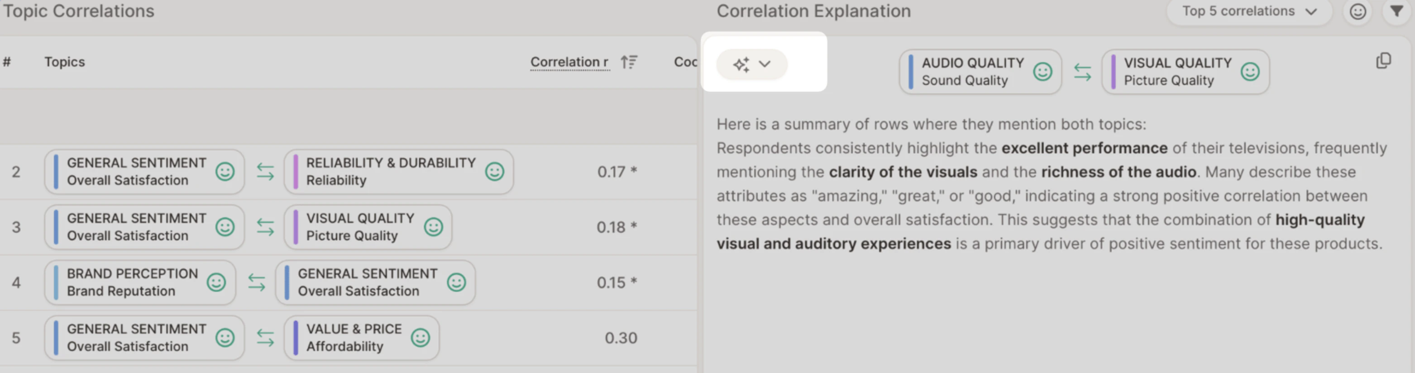Click correlation value 0.17 *
1415x373 pixels.
617,172
